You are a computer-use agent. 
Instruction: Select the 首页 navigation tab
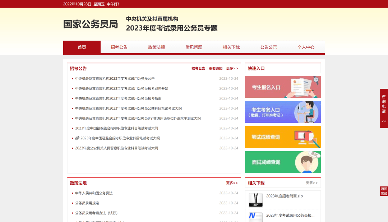82,47
